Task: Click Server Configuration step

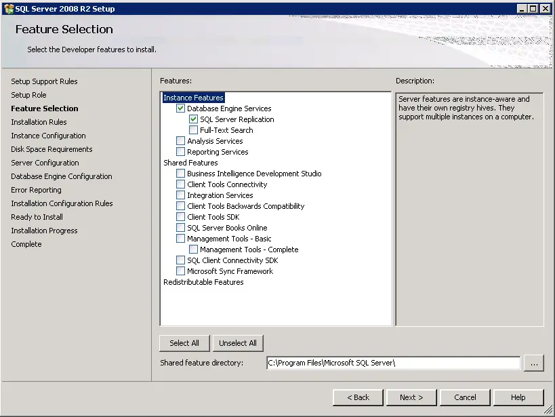Action: (45, 163)
